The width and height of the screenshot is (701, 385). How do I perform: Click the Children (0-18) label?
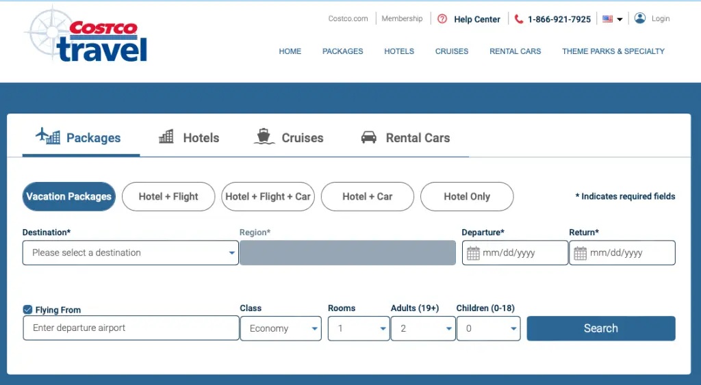[x=485, y=308]
